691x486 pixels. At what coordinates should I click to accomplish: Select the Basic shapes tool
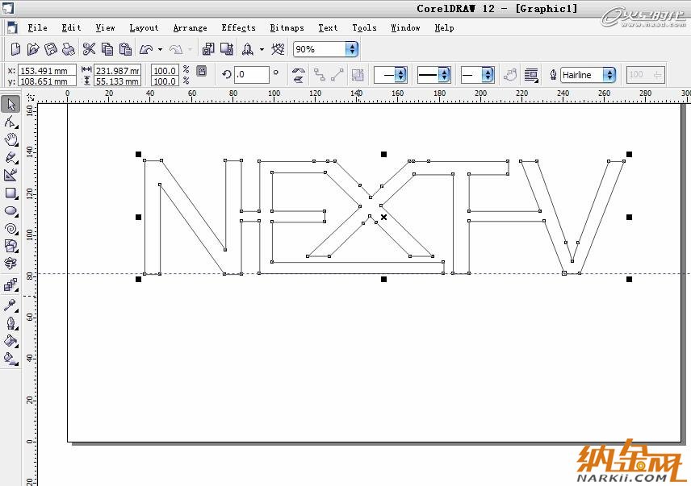click(x=10, y=246)
